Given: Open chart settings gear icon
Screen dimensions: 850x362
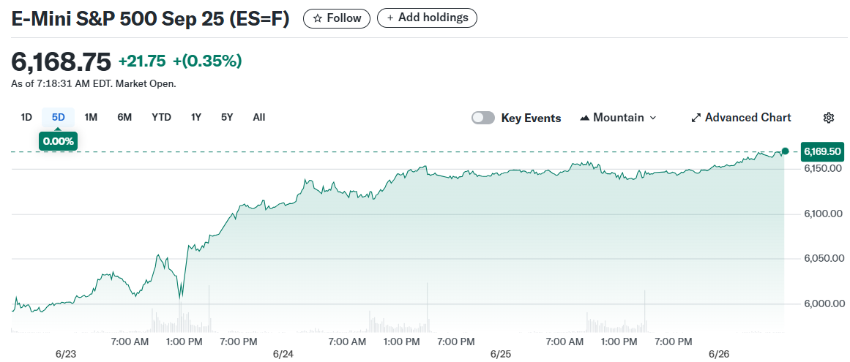Looking at the screenshot, I should click(828, 118).
